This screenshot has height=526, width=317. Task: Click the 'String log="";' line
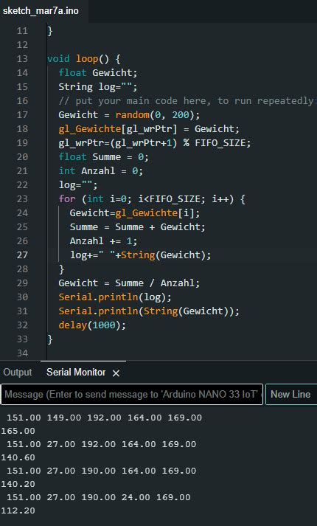pos(98,87)
